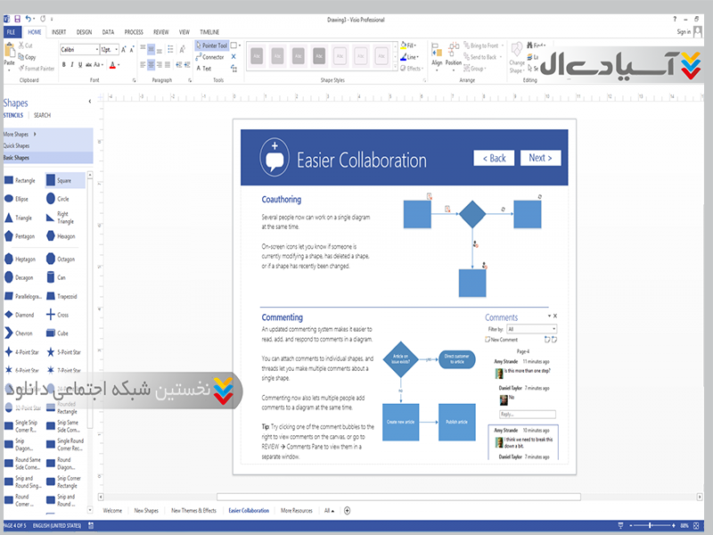Choose the Text tool
Image resolution: width=713 pixels, height=535 pixels.
pos(203,69)
